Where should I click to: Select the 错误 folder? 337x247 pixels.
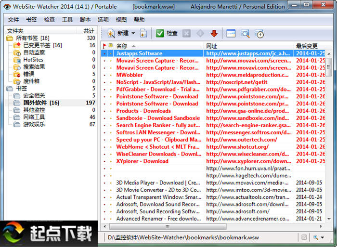pos(28,74)
